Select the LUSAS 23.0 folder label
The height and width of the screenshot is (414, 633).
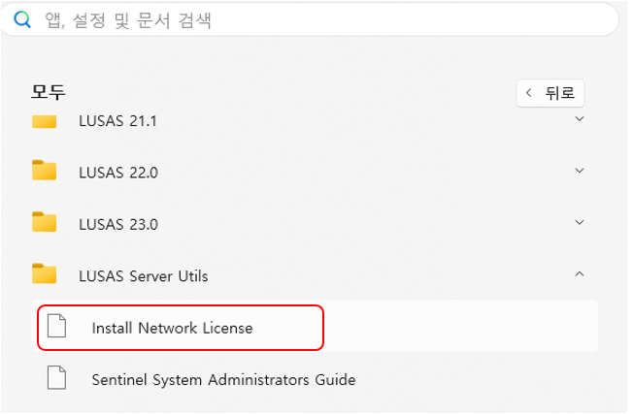pos(117,223)
